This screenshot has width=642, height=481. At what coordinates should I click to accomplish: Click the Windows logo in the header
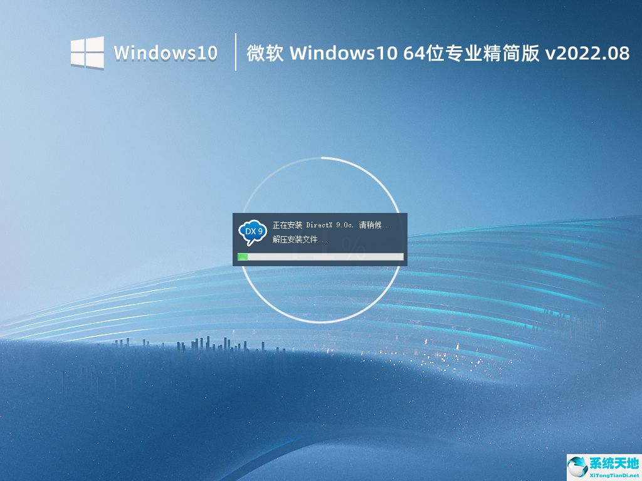click(x=87, y=53)
